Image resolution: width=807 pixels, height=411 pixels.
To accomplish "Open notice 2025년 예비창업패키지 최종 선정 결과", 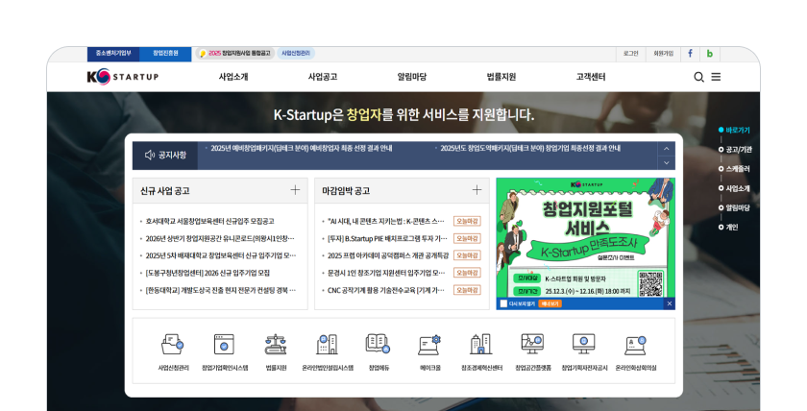I will click(x=302, y=148).
